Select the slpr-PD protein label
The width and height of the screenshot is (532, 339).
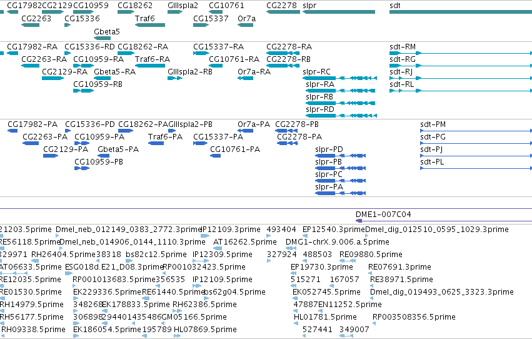[x=329, y=149]
